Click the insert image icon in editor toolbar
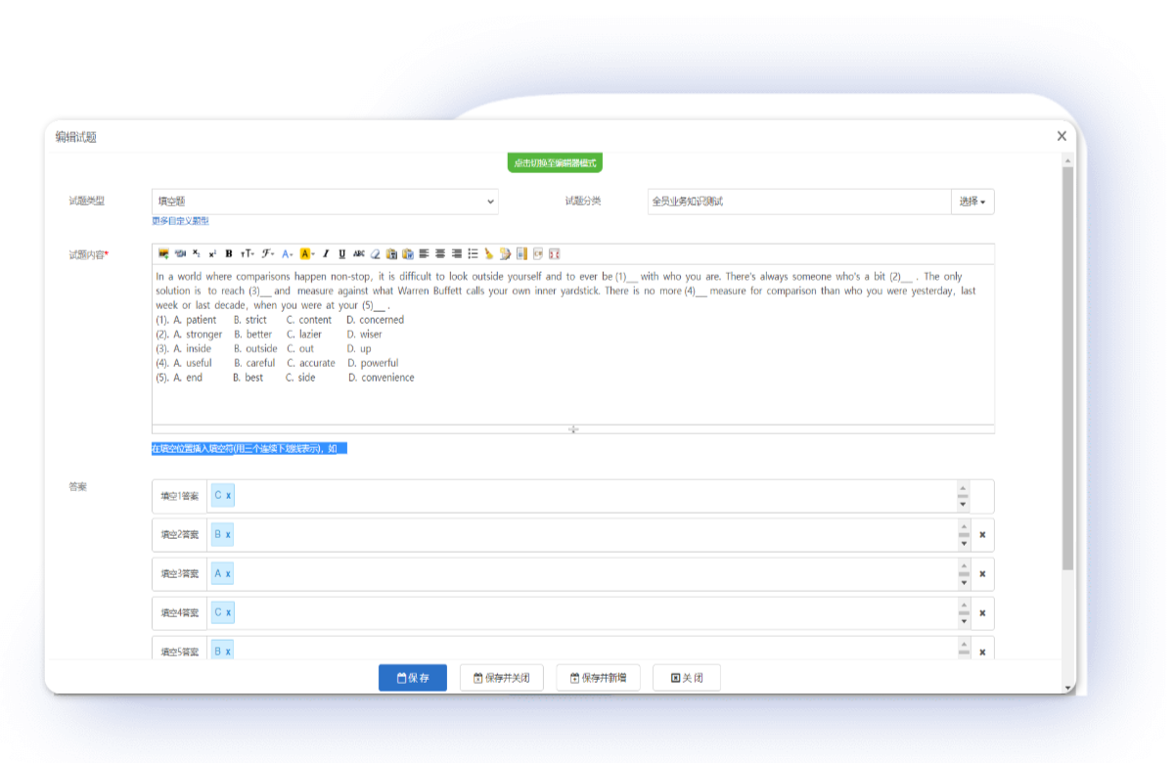Viewport: 1176px width, 763px height. coord(163,254)
